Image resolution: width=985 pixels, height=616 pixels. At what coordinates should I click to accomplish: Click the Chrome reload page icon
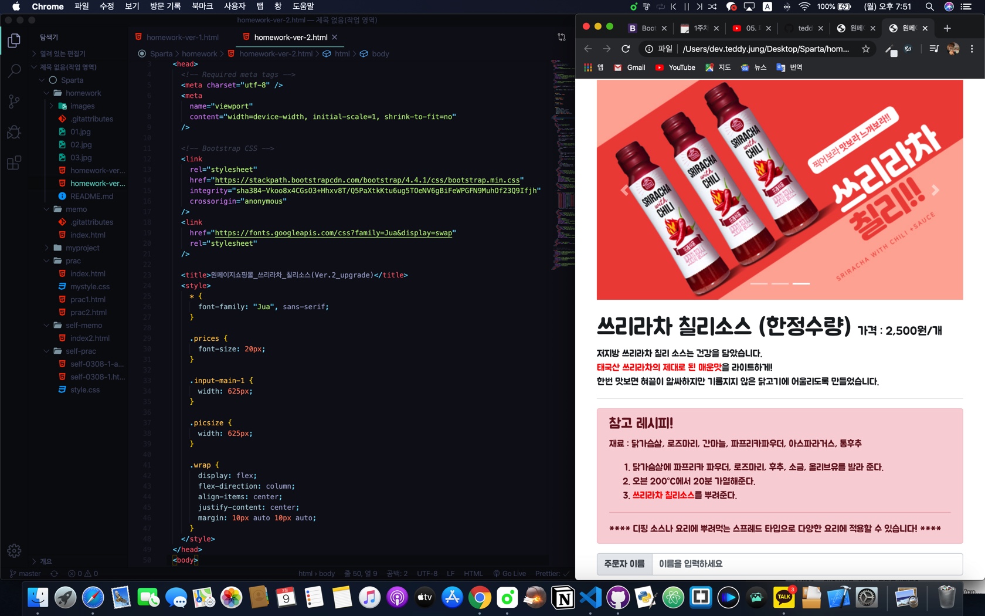pos(626,49)
